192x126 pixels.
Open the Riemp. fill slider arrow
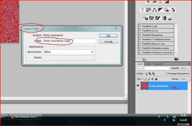(x=188, y=79)
